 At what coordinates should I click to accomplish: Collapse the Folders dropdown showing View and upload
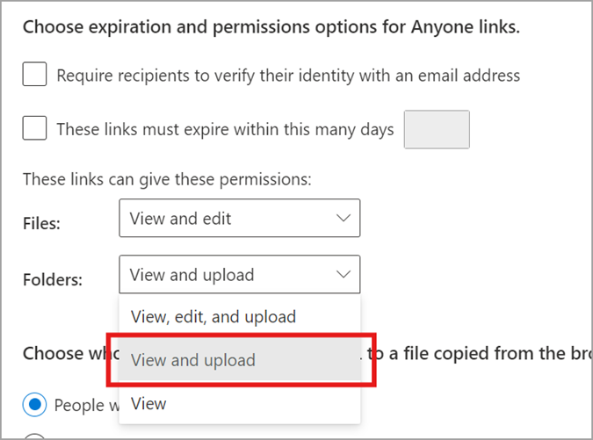239,274
